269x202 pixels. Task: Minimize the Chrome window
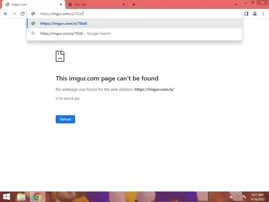tap(246, 3)
